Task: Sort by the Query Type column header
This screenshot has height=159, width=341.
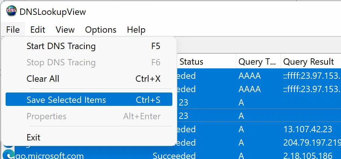Action: (257, 62)
